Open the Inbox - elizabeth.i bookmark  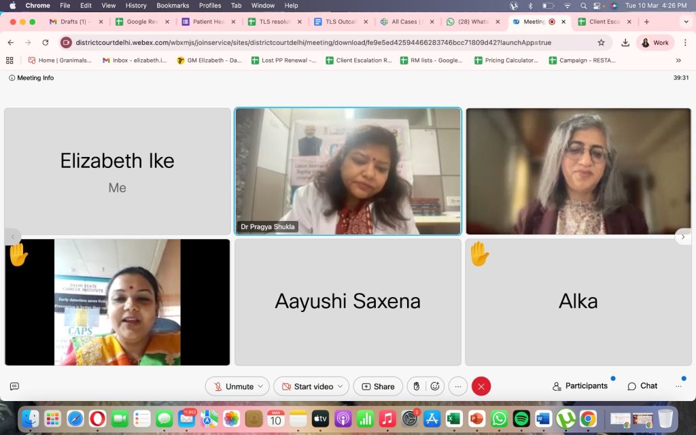pos(135,60)
